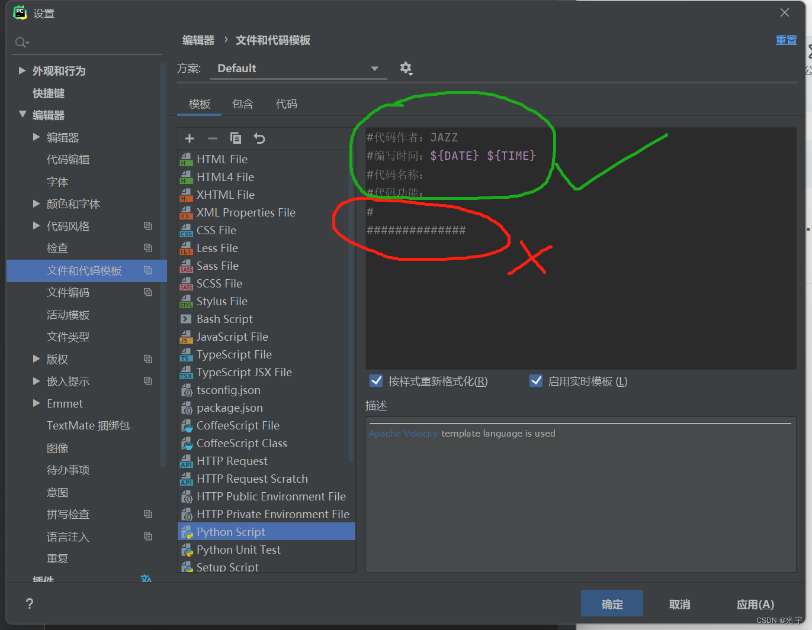The width and height of the screenshot is (812, 630).
Task: Select the Python Unit Test template
Action: click(238, 550)
